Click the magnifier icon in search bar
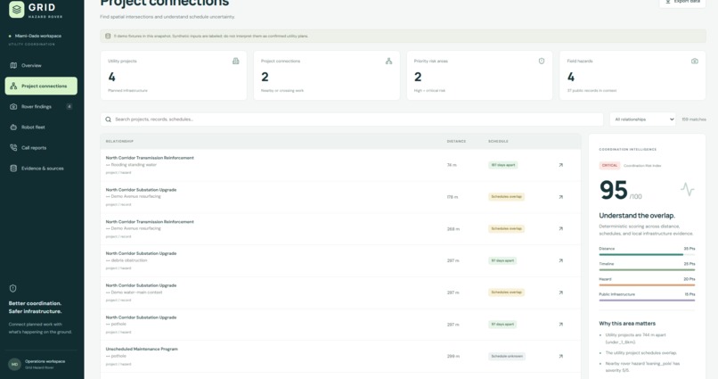This screenshot has height=379, width=718. coord(108,119)
